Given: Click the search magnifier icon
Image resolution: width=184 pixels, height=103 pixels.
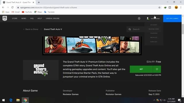Looking at the screenshot, I should (130, 29).
